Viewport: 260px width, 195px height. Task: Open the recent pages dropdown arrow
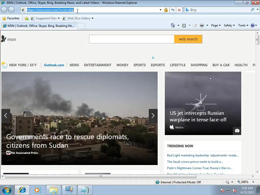(x=17, y=10)
